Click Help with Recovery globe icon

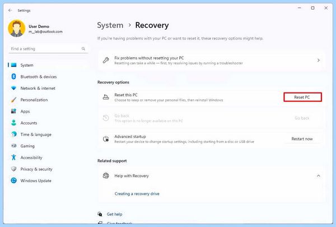106,175
